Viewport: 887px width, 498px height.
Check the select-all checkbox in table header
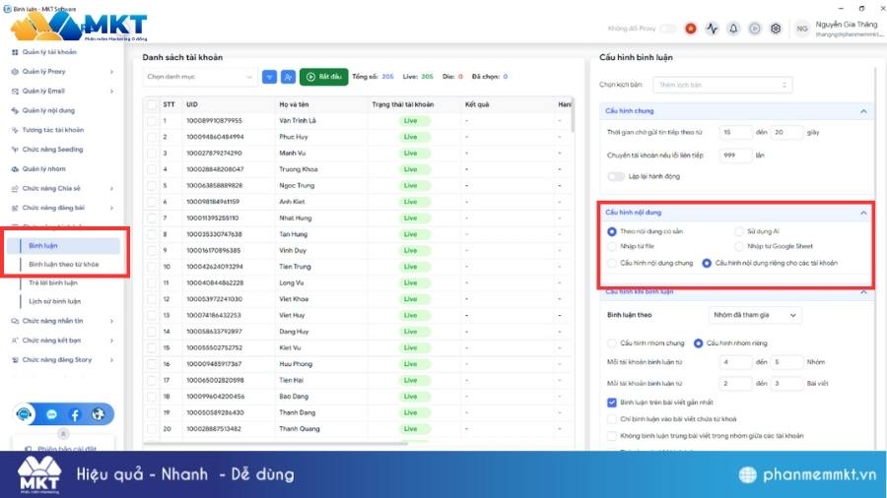(152, 104)
